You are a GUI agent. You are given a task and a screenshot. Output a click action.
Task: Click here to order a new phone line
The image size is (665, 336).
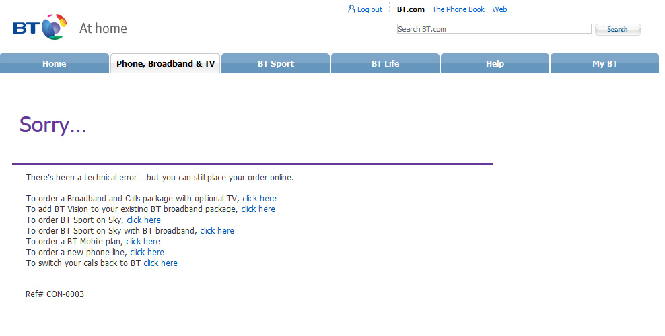pos(147,252)
